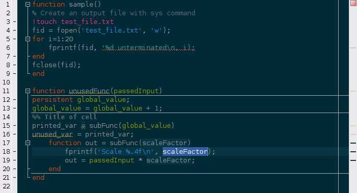Click the red code analyzer status indicator

(353, 3)
